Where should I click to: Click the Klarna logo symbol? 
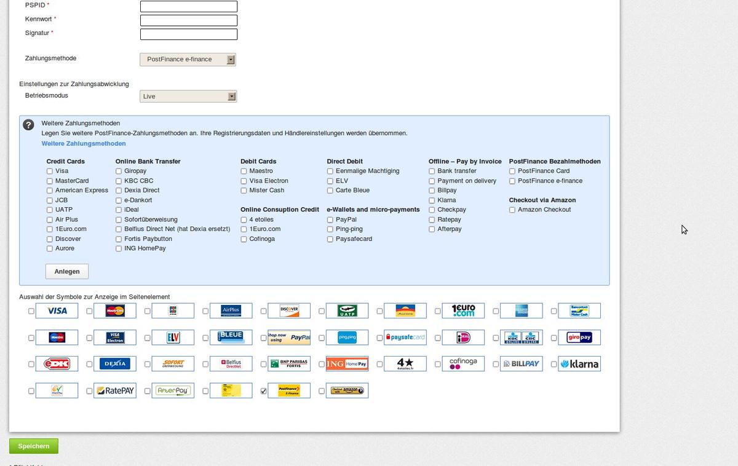pyautogui.click(x=579, y=364)
